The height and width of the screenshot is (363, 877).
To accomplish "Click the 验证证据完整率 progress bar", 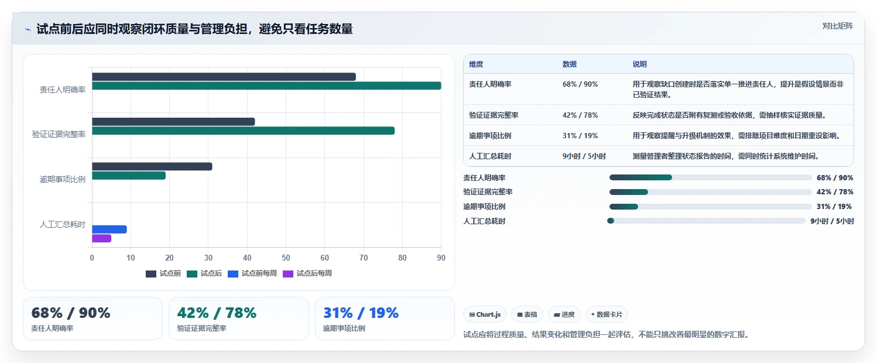I will (x=711, y=192).
